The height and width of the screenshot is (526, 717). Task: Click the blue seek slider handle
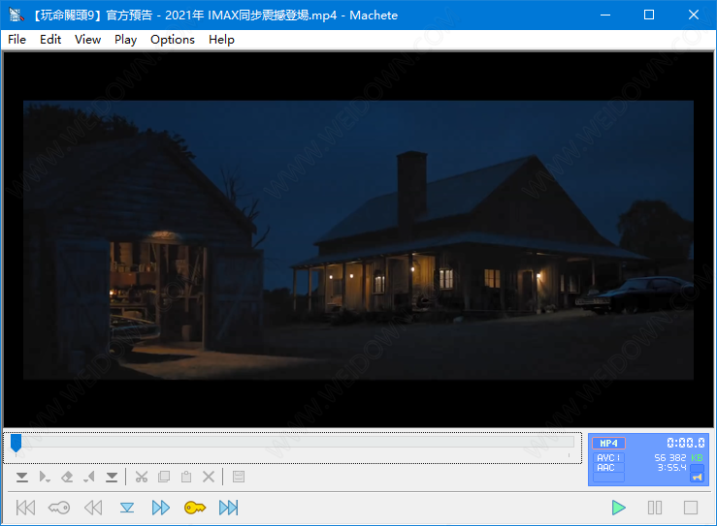click(16, 443)
